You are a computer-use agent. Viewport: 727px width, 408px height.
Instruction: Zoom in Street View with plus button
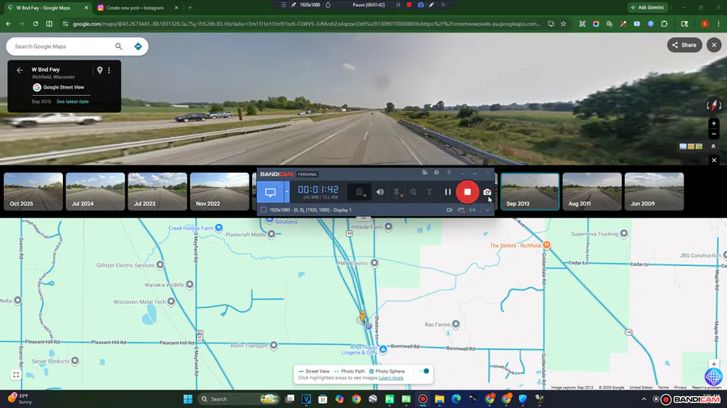(714, 123)
